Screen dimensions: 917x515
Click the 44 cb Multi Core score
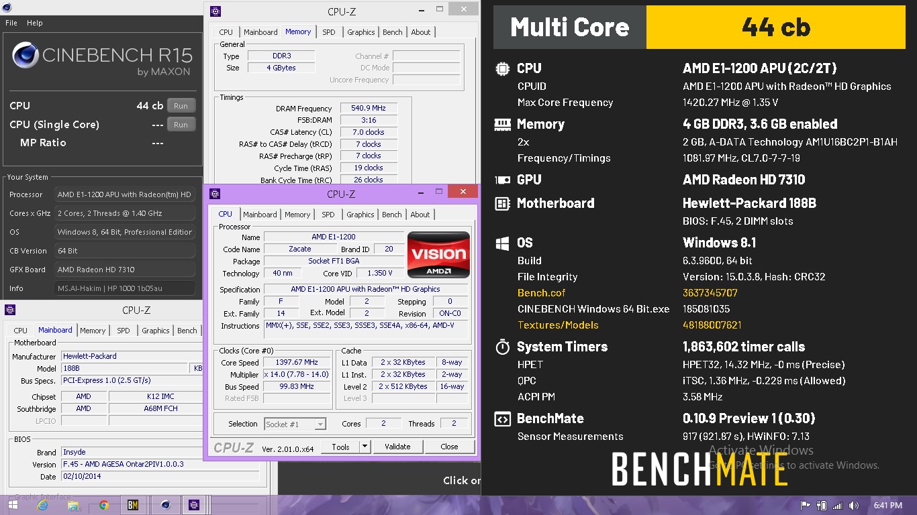click(x=777, y=27)
